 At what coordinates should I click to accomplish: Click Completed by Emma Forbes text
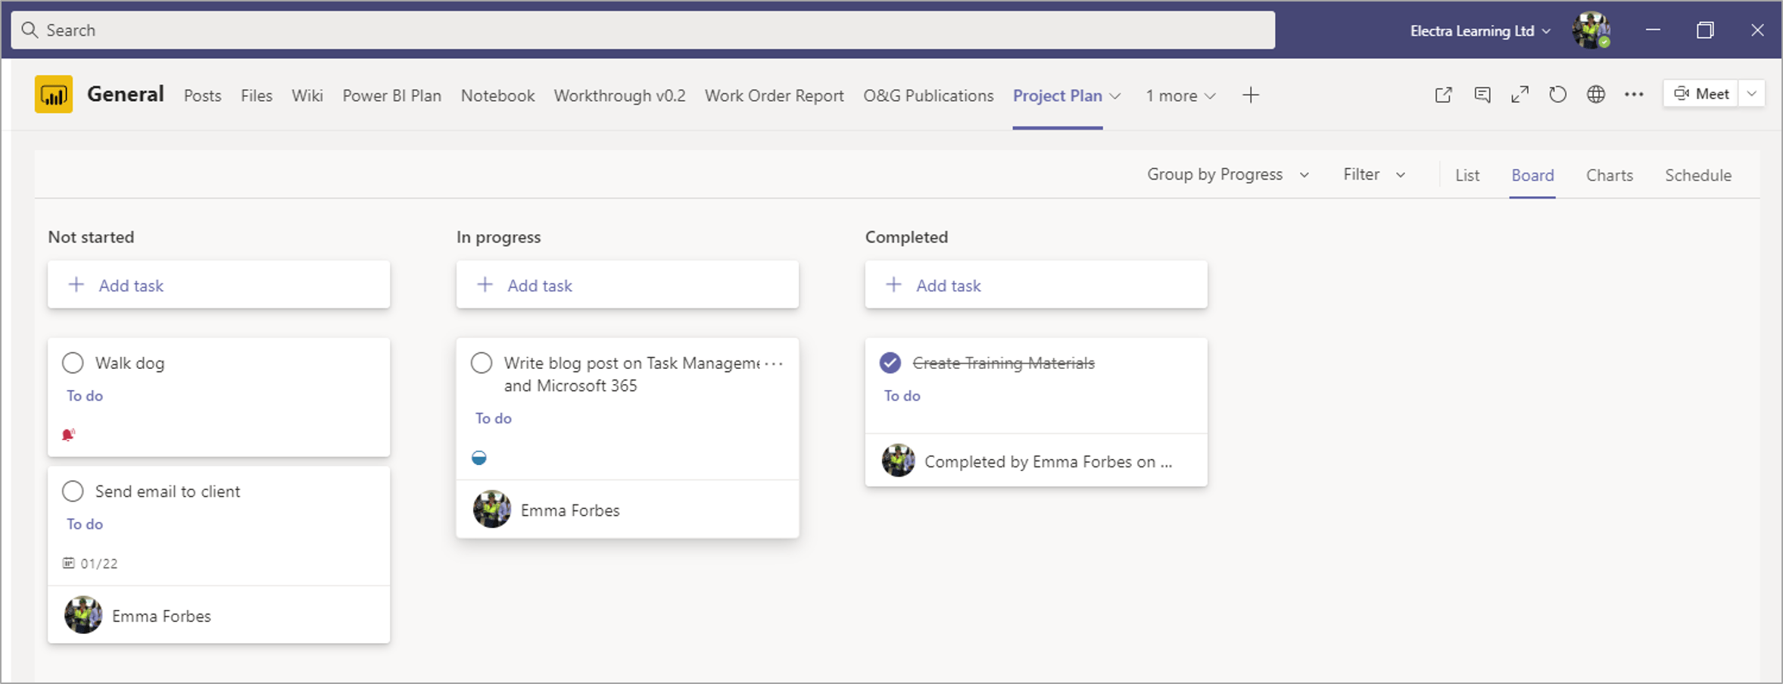(1048, 461)
